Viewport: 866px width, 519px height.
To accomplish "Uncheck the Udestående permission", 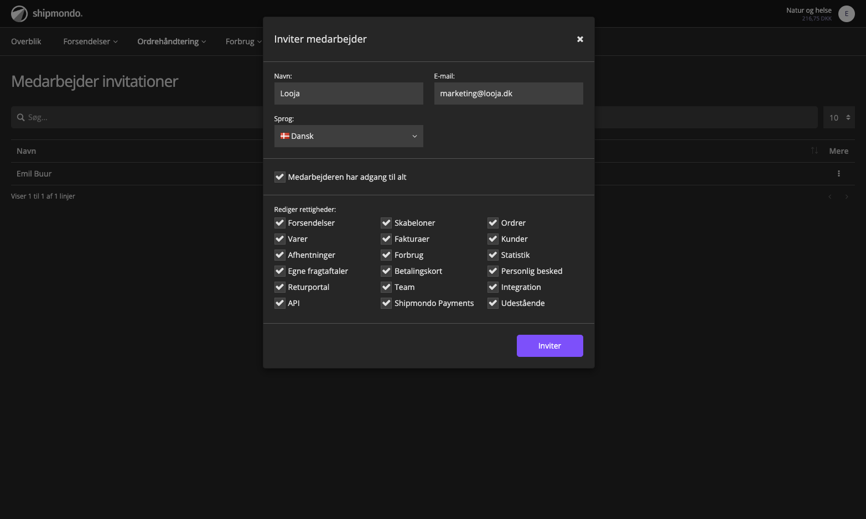I will pos(493,303).
